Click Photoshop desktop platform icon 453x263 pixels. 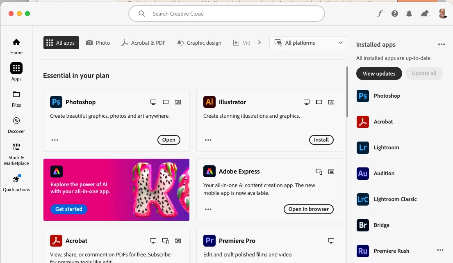click(x=153, y=102)
